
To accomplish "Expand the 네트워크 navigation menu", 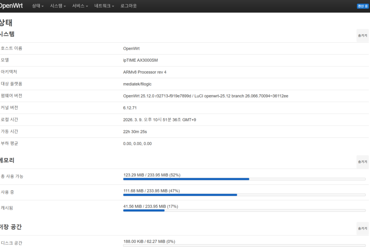I will [x=104, y=6].
